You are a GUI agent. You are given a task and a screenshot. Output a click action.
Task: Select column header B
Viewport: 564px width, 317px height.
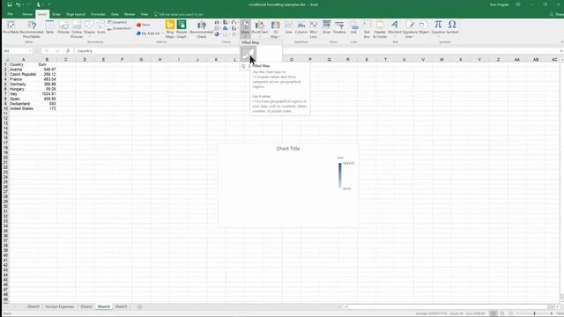pyautogui.click(x=47, y=60)
